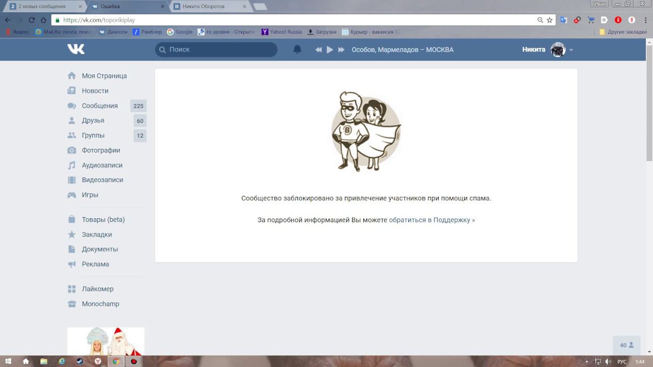Image resolution: width=653 pixels, height=367 pixels.
Task: Open the Группы section
Action: pos(93,135)
